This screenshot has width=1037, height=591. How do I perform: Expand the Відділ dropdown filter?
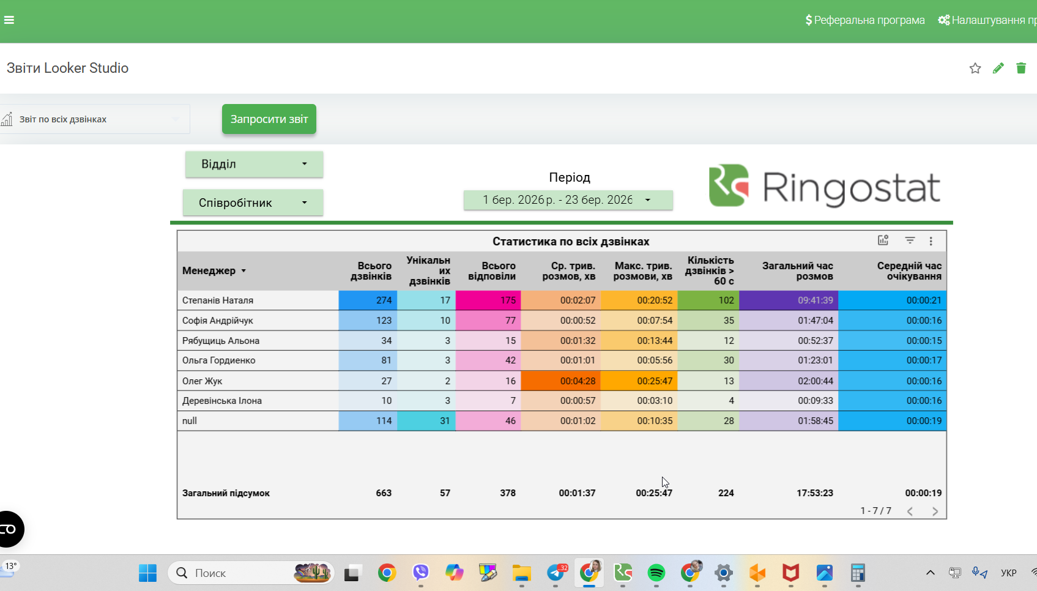pyautogui.click(x=255, y=164)
